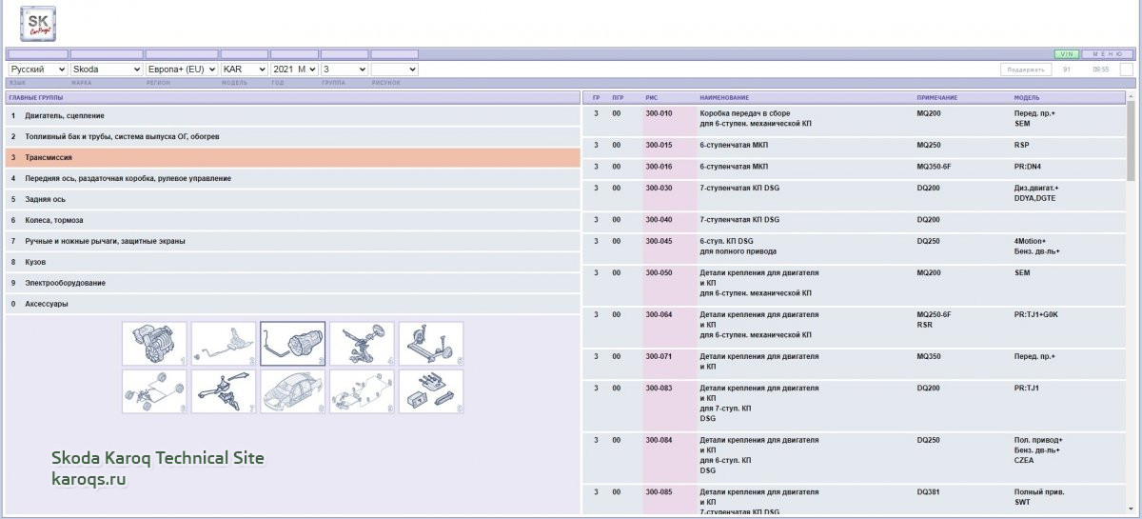The image size is (1142, 519).
Task: Click the ПРИМЕЧАНИЕ column header
Action: tap(937, 98)
